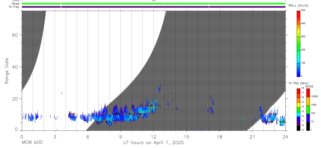Click the 15 hour tick label

[187, 137]
